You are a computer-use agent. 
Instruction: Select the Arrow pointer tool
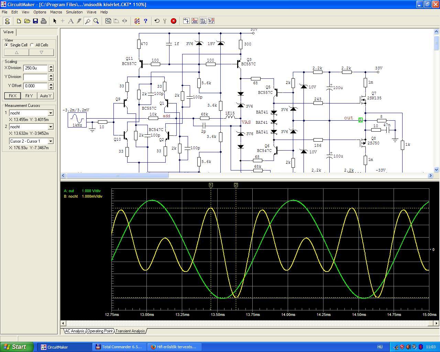[x=55, y=21]
